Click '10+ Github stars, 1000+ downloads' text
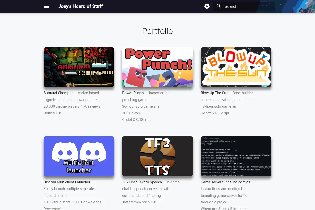This screenshot has width=315, height=210. pyautogui.click(x=72, y=202)
